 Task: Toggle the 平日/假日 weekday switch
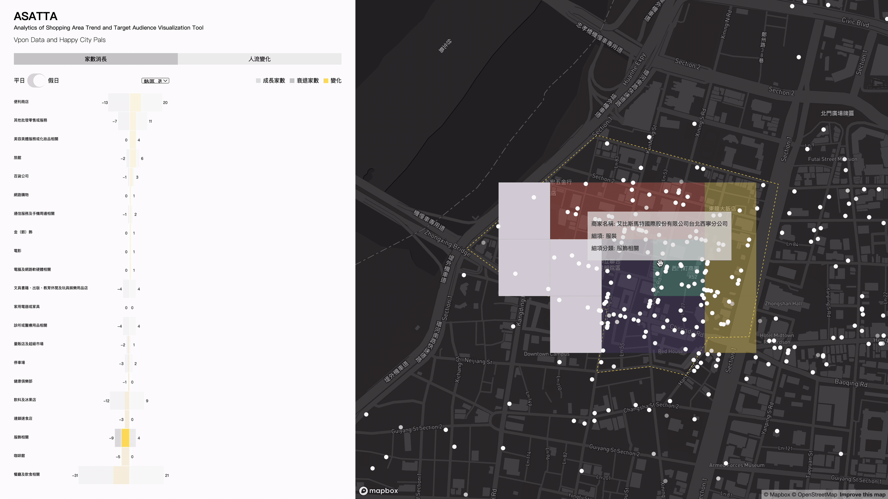pos(36,80)
